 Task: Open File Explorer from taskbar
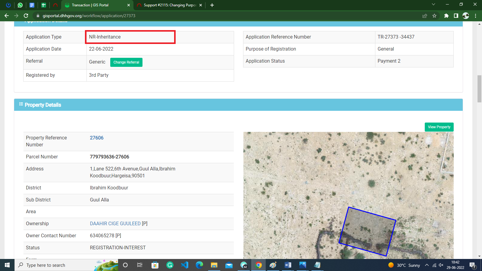(214, 265)
